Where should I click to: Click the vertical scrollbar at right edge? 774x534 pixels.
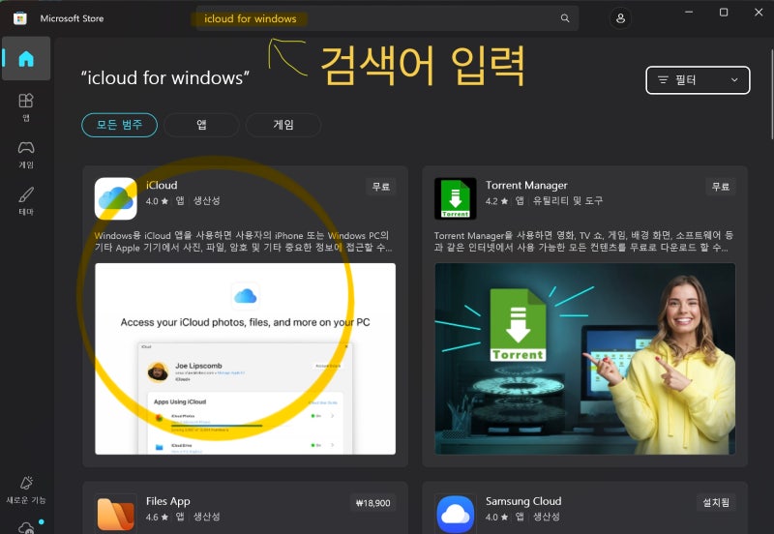click(x=772, y=94)
